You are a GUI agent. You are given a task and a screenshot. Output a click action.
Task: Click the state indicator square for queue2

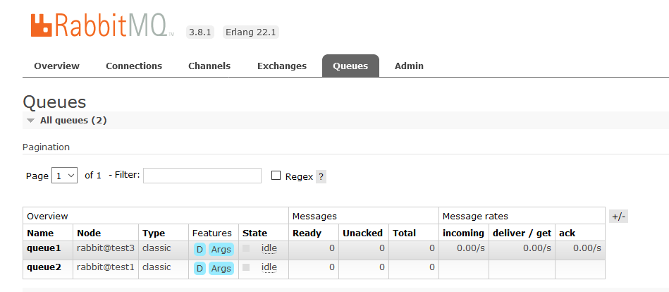[246, 267]
